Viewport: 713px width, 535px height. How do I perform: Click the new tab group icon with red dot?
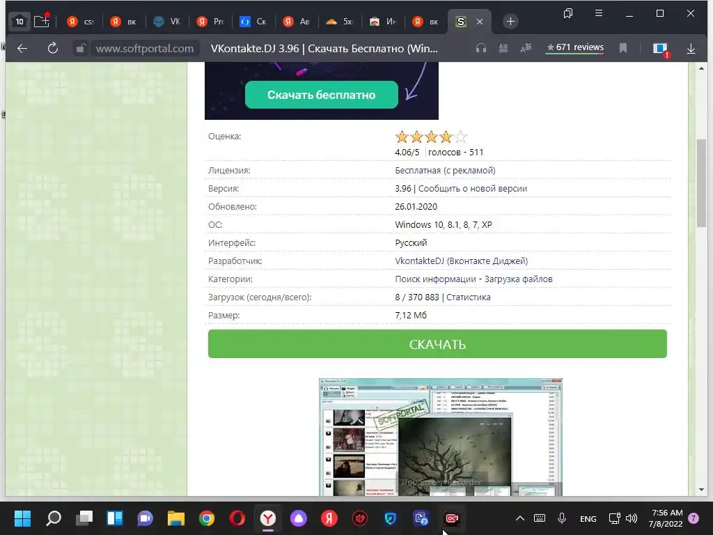point(42,21)
